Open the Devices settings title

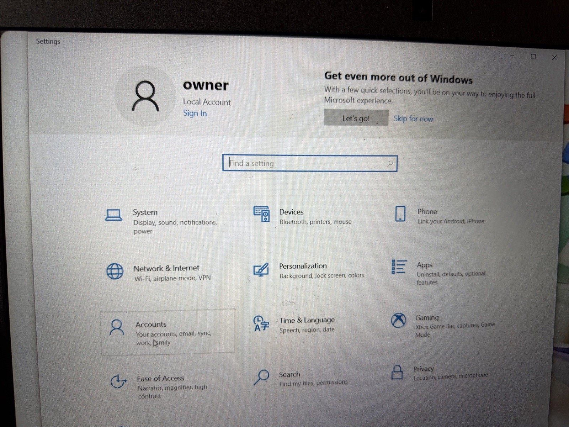coord(291,212)
